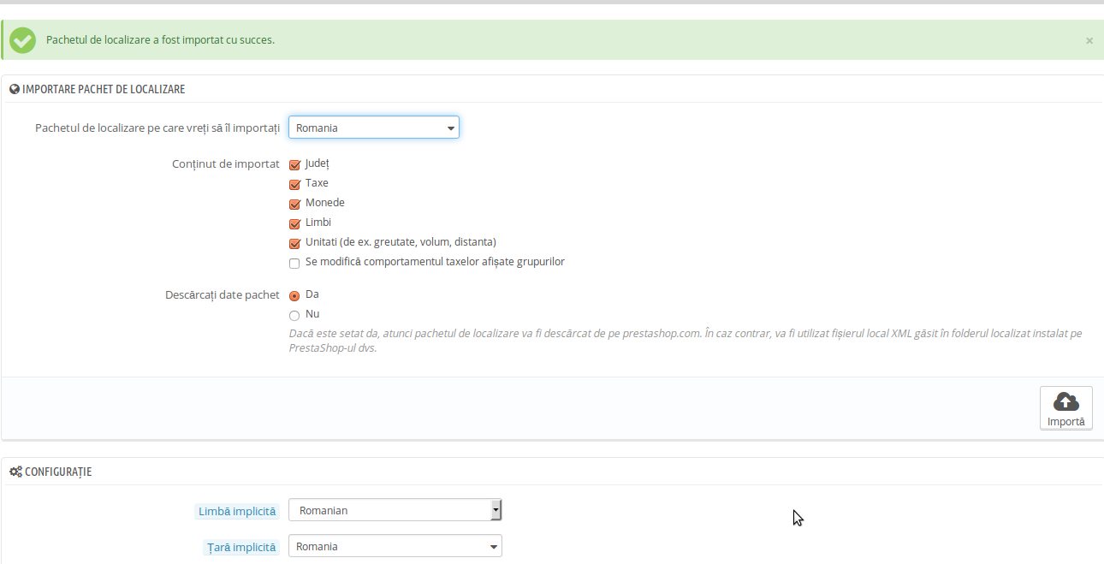1104x564 pixels.
Task: Click the Conținut de import label
Action: point(225,163)
